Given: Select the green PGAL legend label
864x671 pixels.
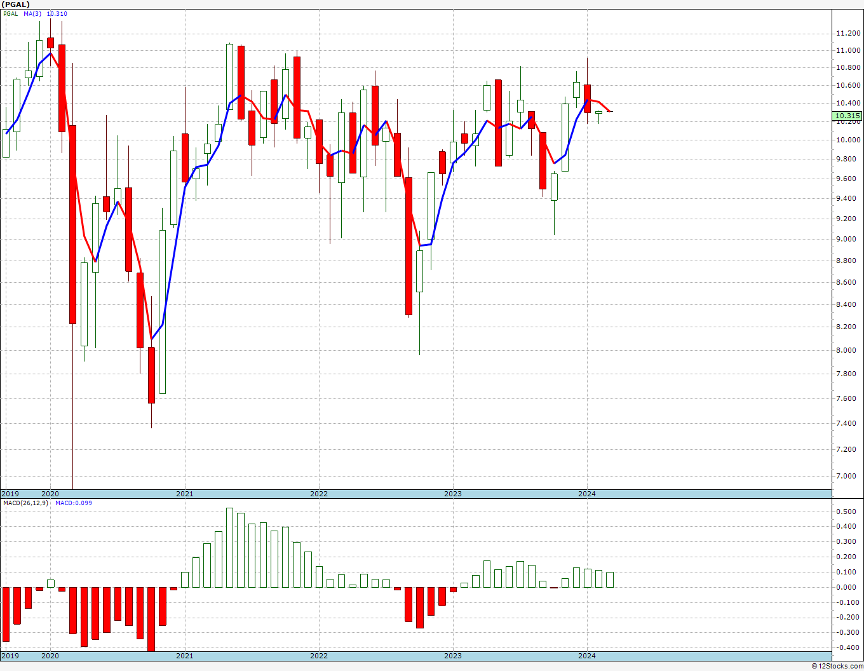Looking at the screenshot, I should (x=11, y=14).
